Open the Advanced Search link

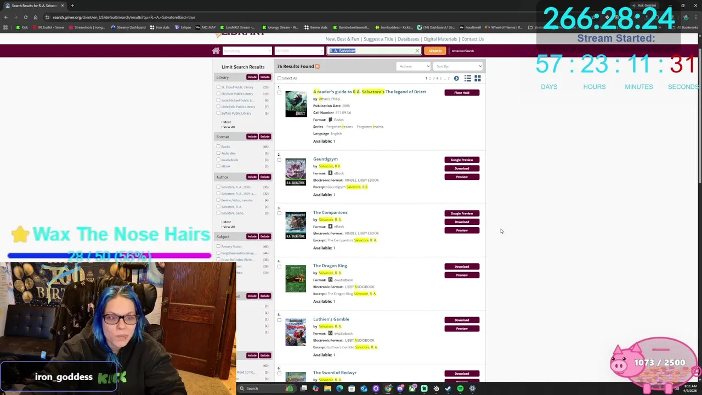click(463, 51)
